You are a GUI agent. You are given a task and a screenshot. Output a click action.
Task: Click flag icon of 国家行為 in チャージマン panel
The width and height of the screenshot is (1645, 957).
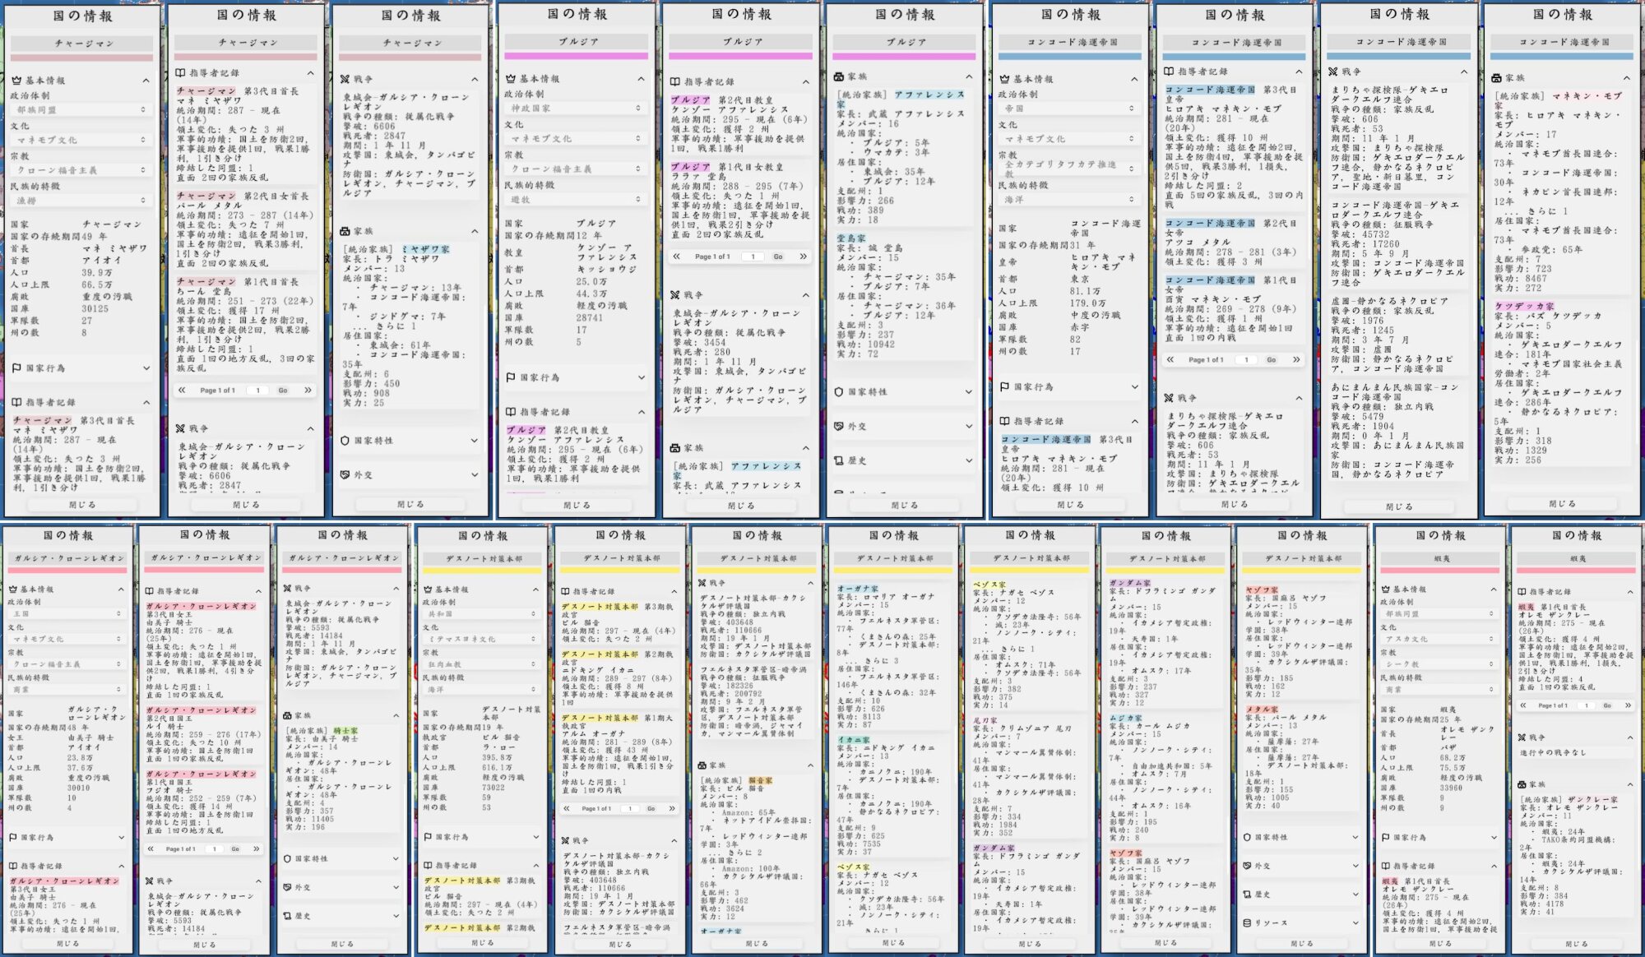click(16, 368)
